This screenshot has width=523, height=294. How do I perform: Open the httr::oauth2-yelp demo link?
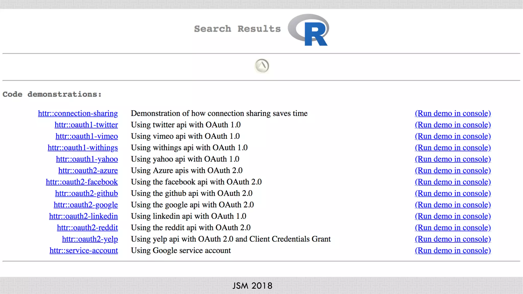[90, 239]
